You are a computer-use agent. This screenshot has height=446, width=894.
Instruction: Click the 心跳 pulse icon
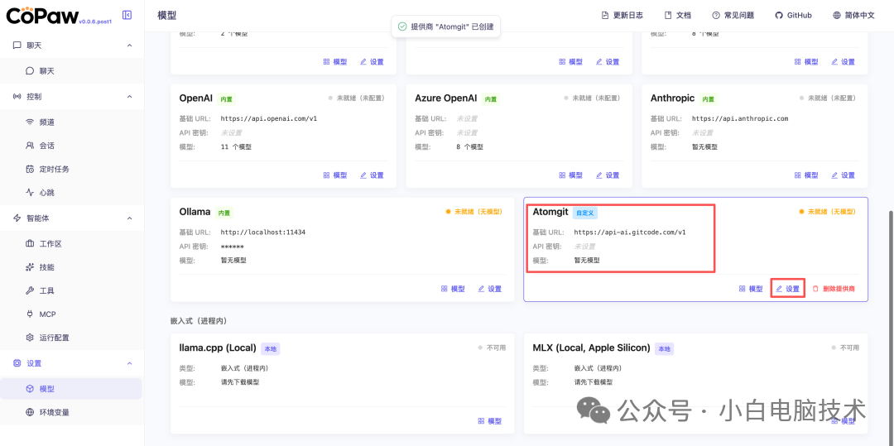click(x=31, y=193)
